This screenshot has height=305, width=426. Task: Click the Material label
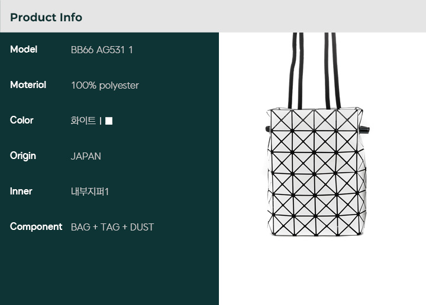click(x=28, y=85)
